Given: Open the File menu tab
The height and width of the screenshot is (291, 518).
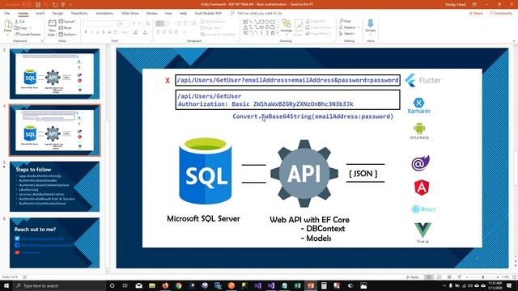Looking at the screenshot, I should tap(7, 13).
